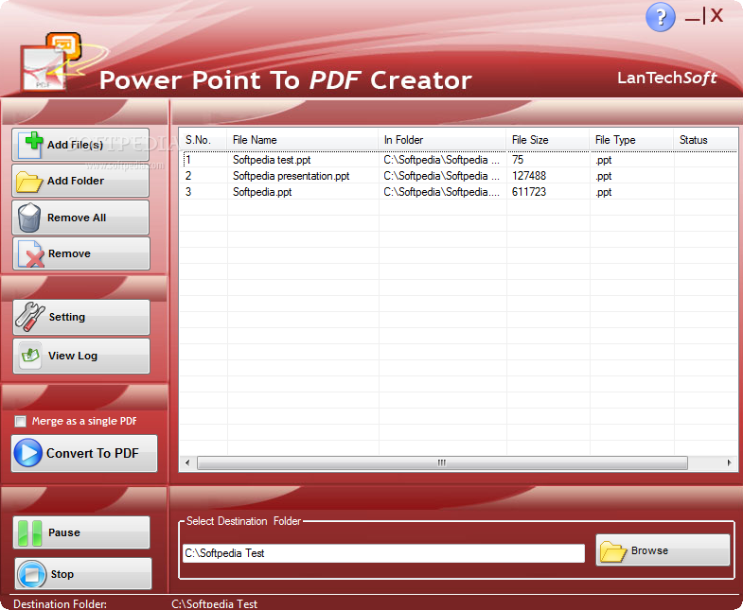Click the folder icon on the Browse button
Image resolution: width=743 pixels, height=610 pixels.
pyautogui.click(x=613, y=551)
